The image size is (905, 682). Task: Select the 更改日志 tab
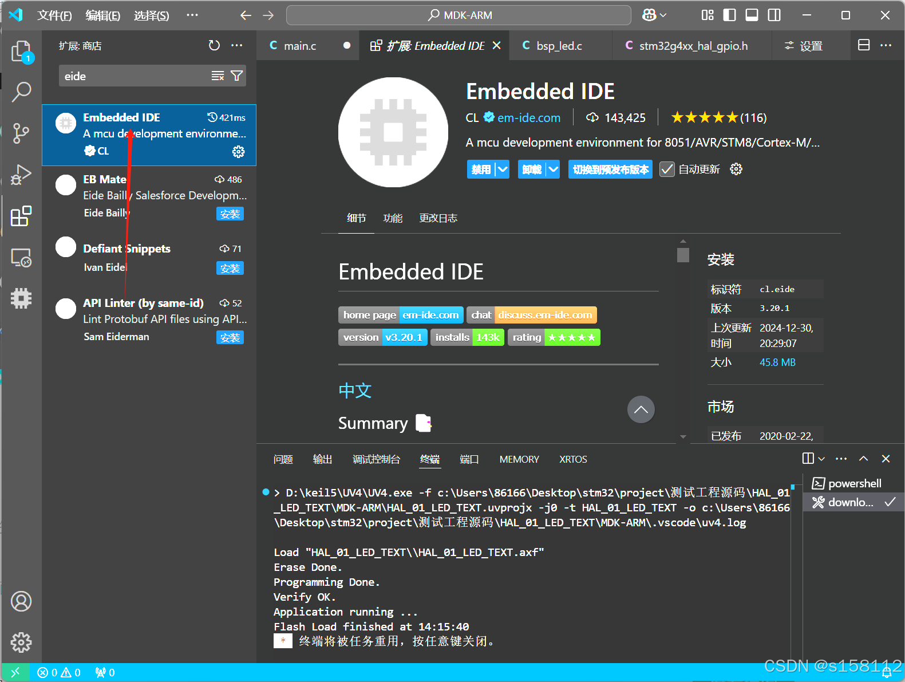tap(438, 218)
